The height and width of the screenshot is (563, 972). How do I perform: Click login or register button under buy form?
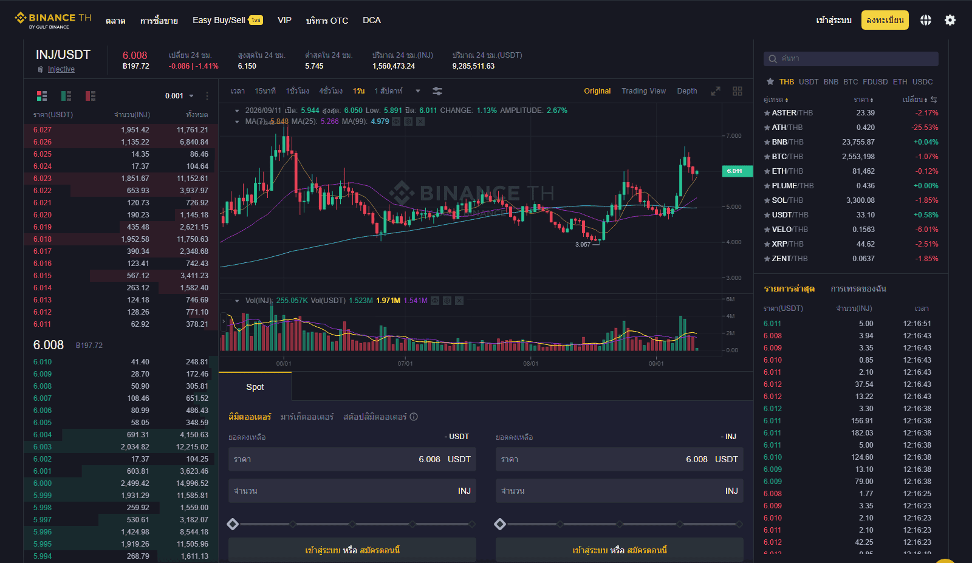coord(352,550)
